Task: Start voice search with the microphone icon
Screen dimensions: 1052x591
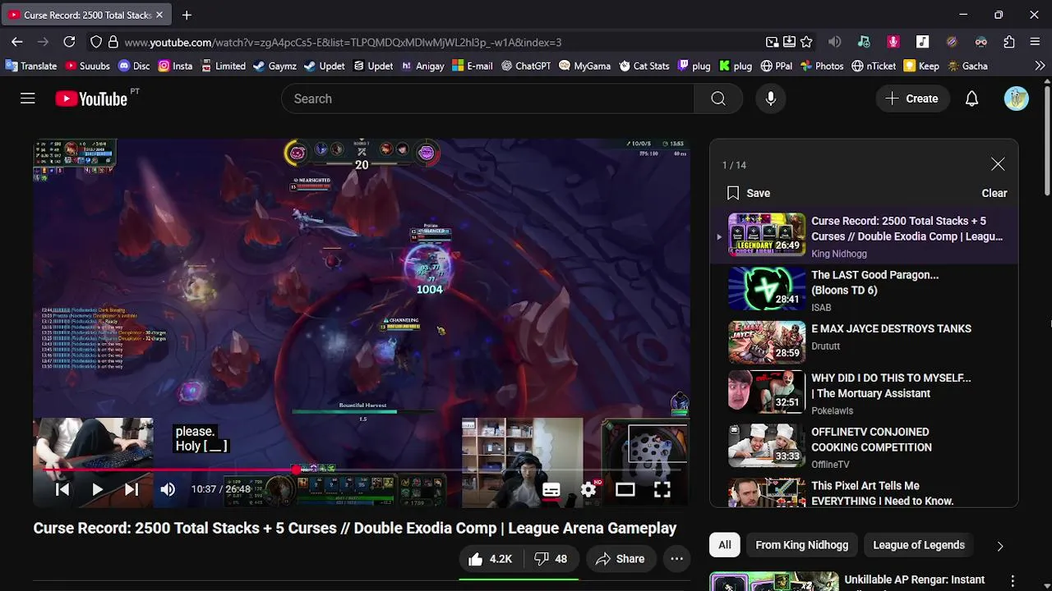Action: [771, 98]
